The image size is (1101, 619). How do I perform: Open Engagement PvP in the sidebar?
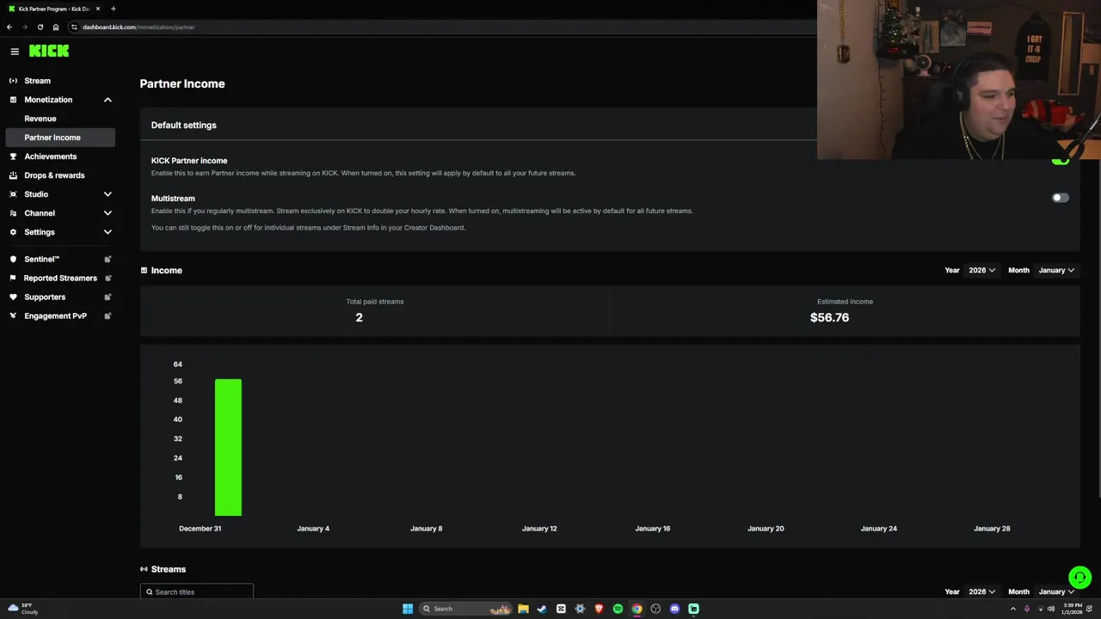click(x=60, y=316)
